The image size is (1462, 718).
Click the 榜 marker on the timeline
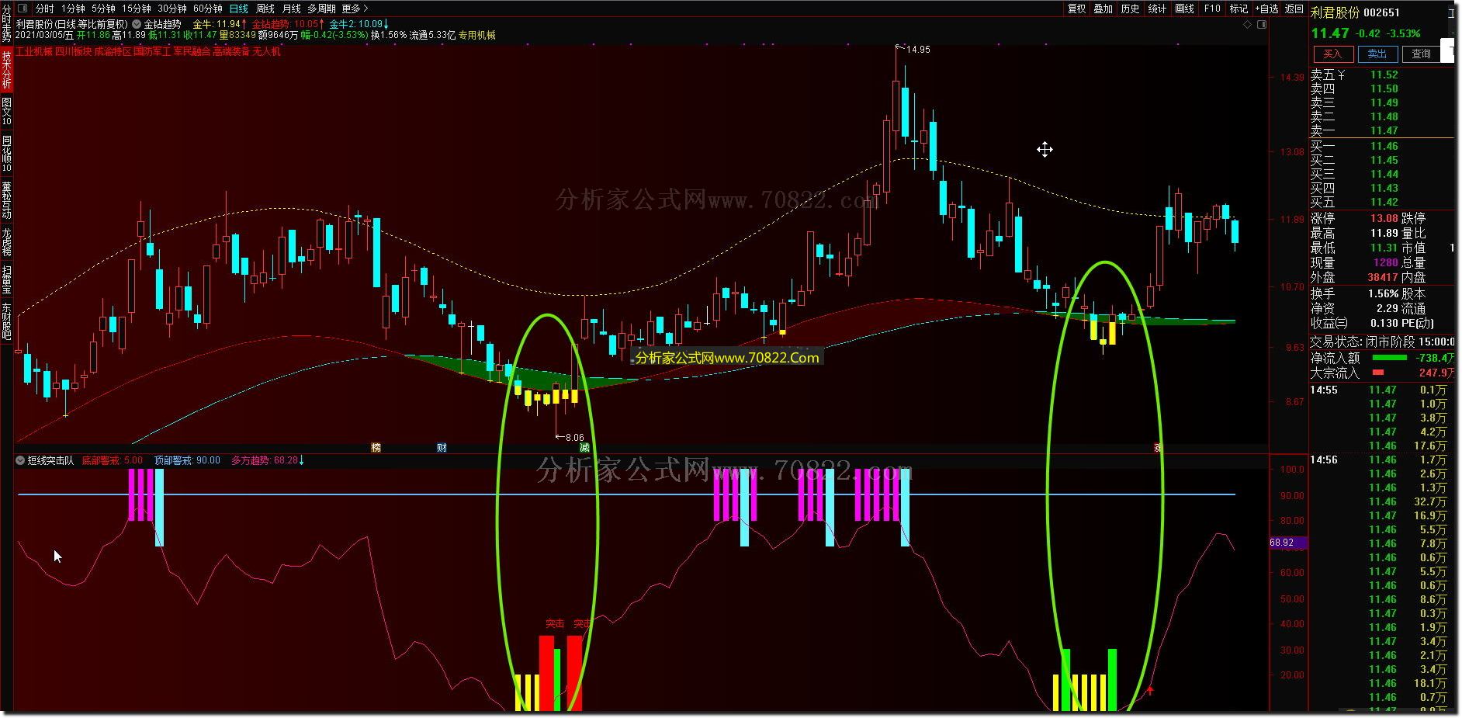(x=376, y=448)
